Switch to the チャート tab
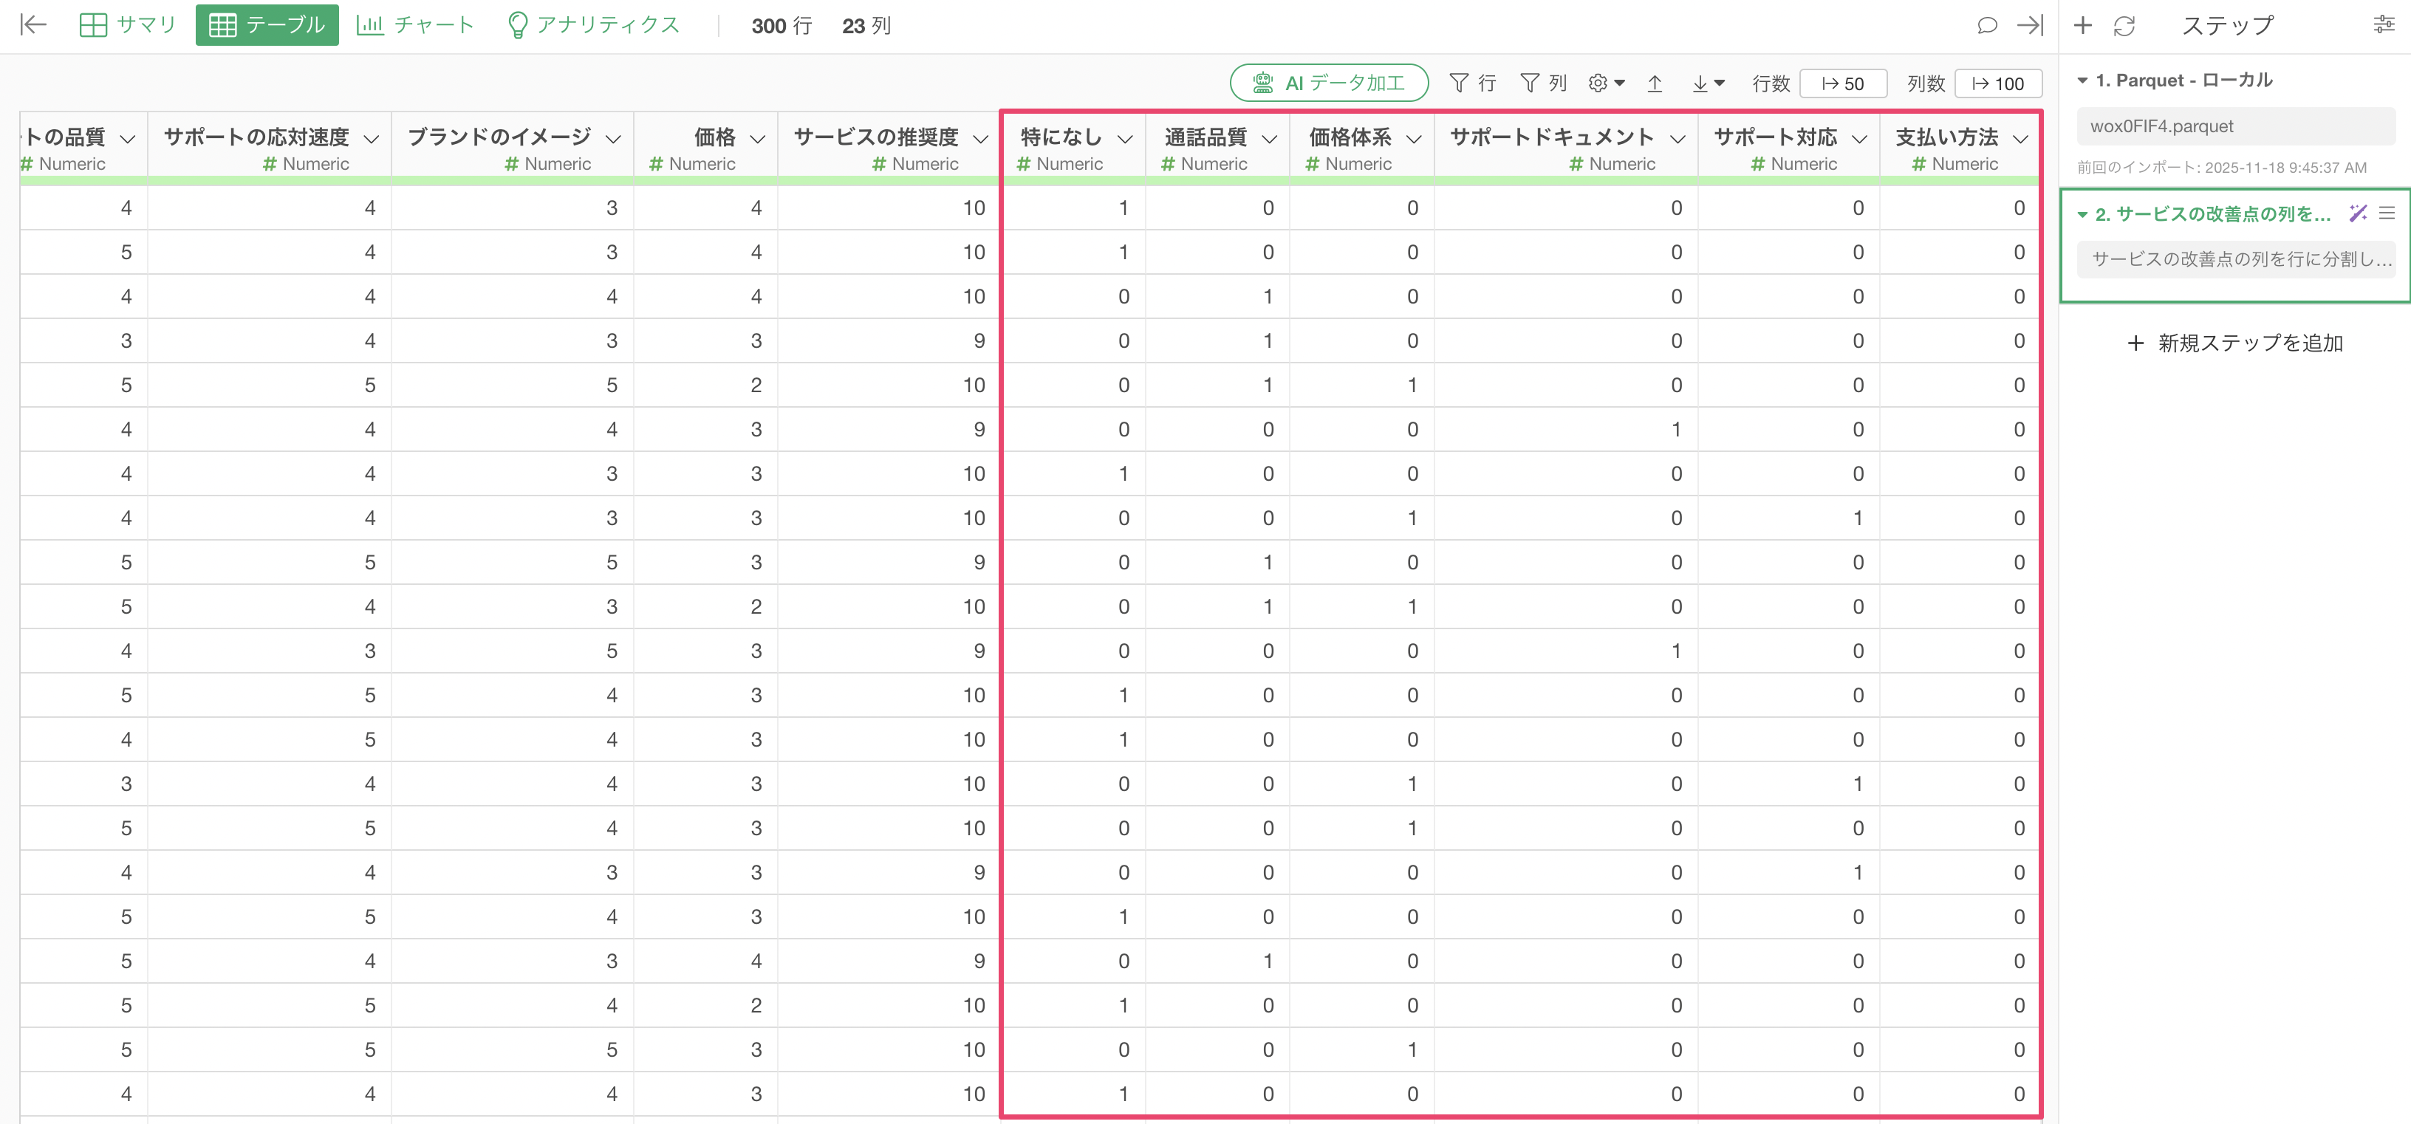Viewport: 2411px width, 1124px height. tap(416, 25)
